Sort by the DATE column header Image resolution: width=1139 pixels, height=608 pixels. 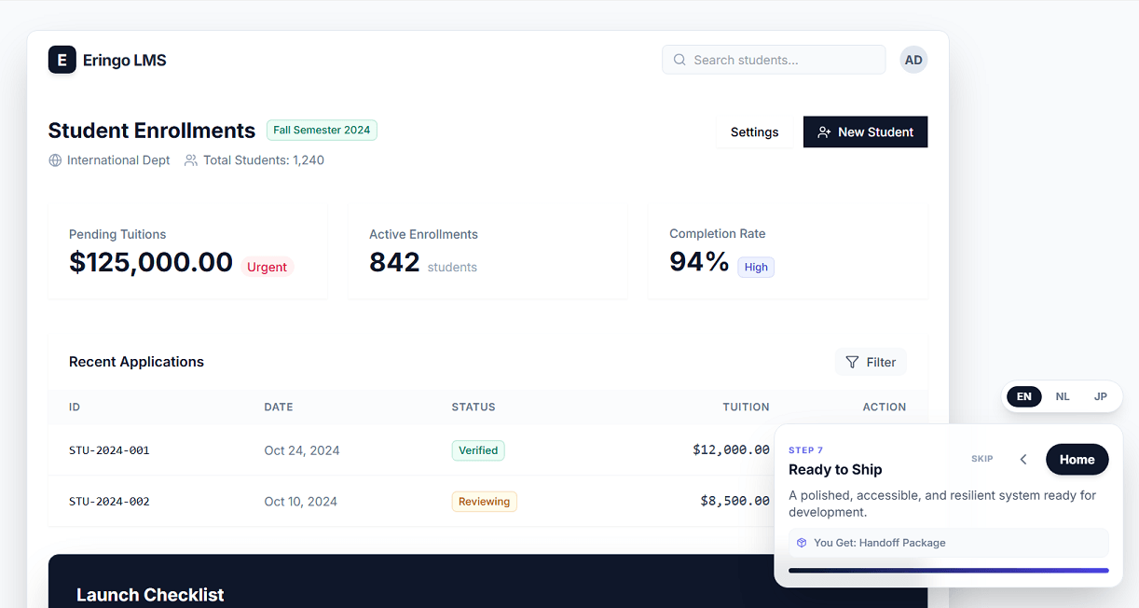pyautogui.click(x=279, y=408)
